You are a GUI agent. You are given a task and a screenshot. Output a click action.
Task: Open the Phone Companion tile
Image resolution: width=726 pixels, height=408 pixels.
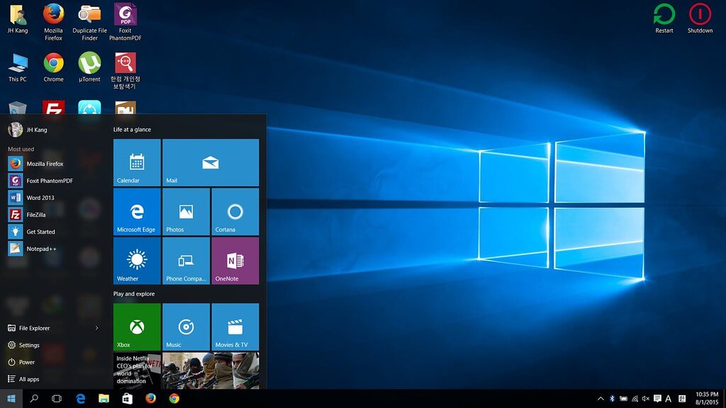(186, 261)
